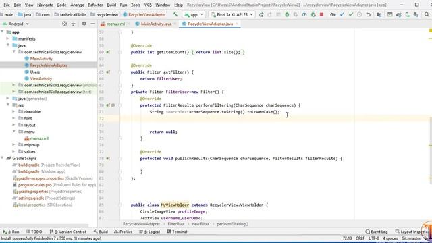
Task: Open the app run configuration dropdown
Action: pyautogui.click(x=194, y=14)
